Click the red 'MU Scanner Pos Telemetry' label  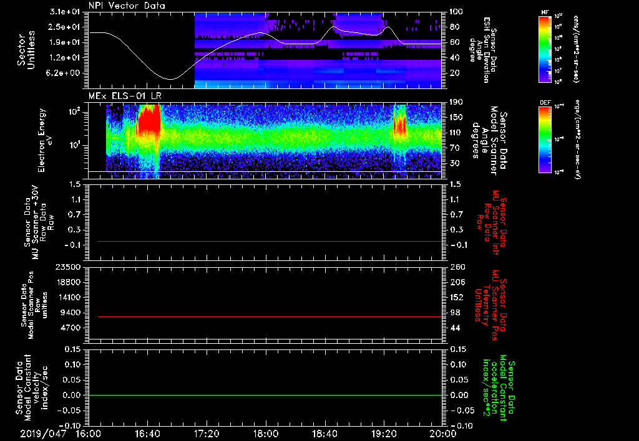492,305
